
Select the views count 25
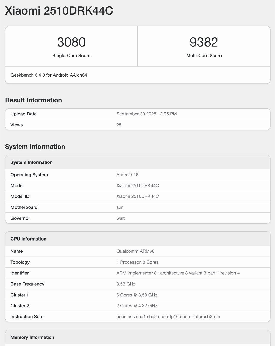(119, 125)
